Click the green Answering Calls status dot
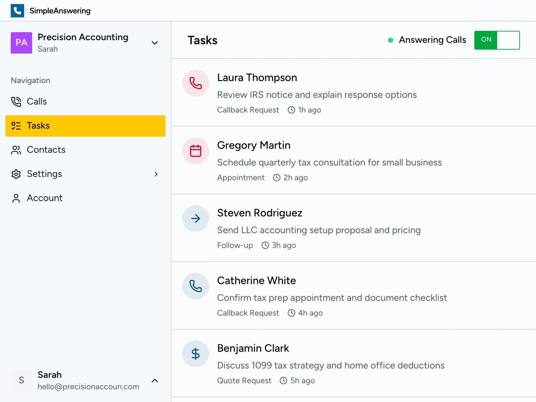 coord(391,40)
